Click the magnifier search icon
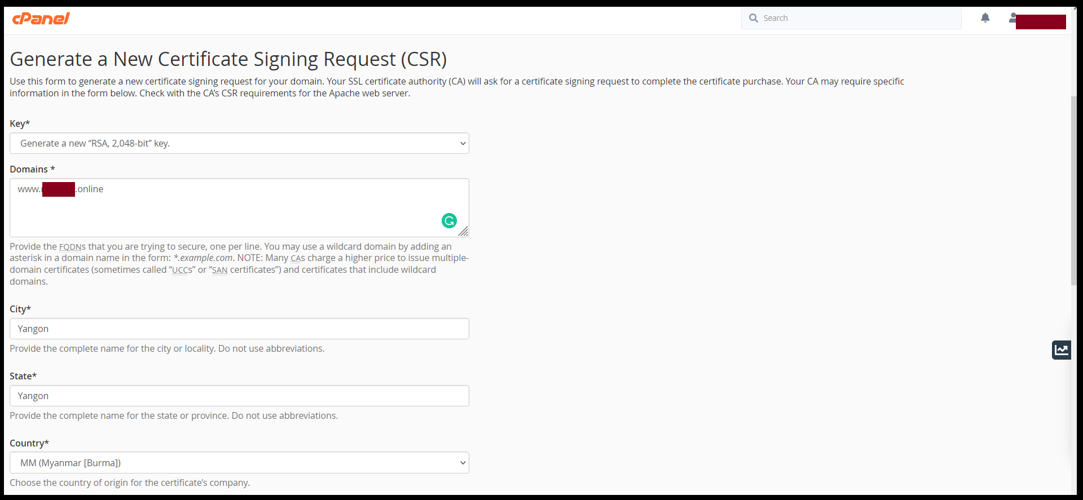 (753, 18)
